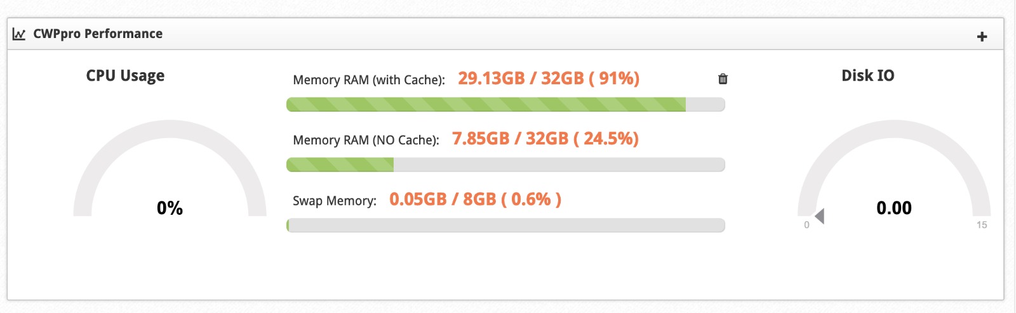1016x313 pixels.
Task: Click the Swap Memory label
Action: (335, 201)
